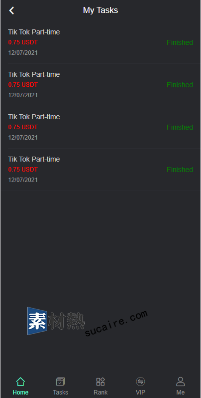
Task: Switch to the Tasks tab label
Action: tap(61, 392)
